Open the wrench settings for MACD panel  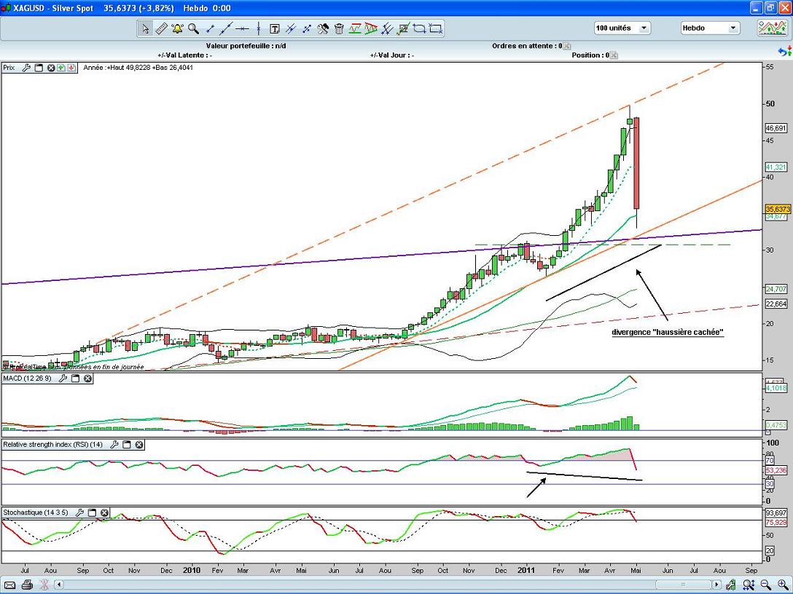pos(63,379)
